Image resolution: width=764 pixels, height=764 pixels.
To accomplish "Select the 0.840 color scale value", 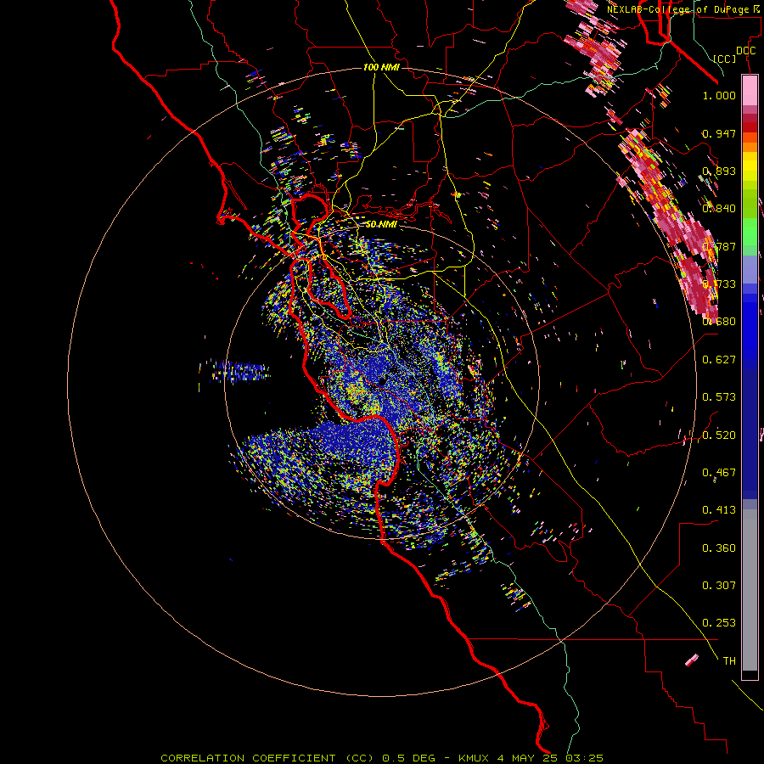I will coord(719,209).
